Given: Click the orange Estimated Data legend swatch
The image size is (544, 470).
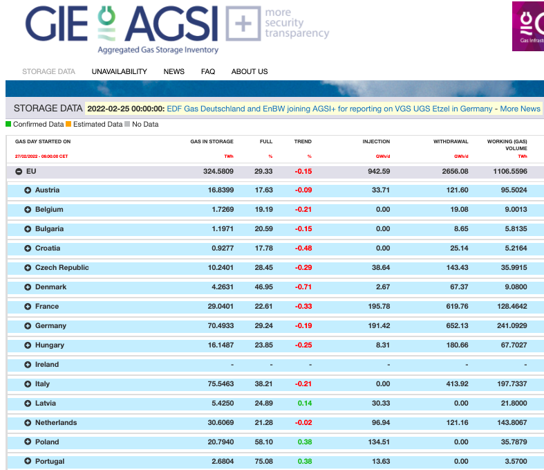Looking at the screenshot, I should [x=68, y=124].
